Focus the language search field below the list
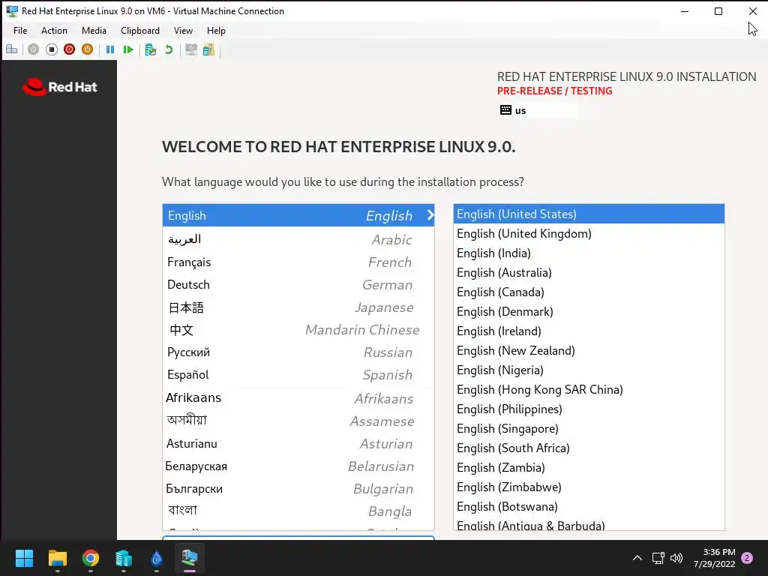 (298, 538)
